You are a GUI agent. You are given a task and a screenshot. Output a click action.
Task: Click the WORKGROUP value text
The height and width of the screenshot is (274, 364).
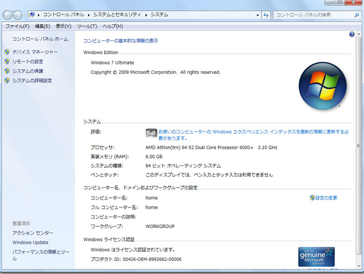click(x=160, y=226)
